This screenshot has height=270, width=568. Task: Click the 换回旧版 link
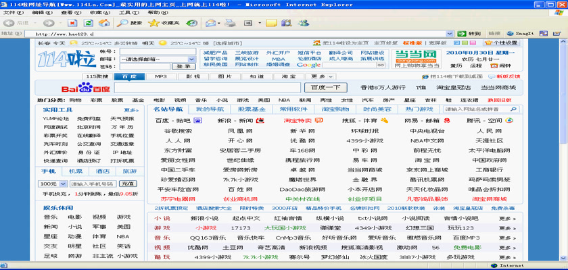pos(500,100)
